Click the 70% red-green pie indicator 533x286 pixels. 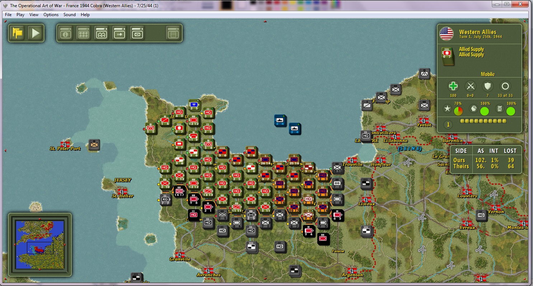point(458,111)
